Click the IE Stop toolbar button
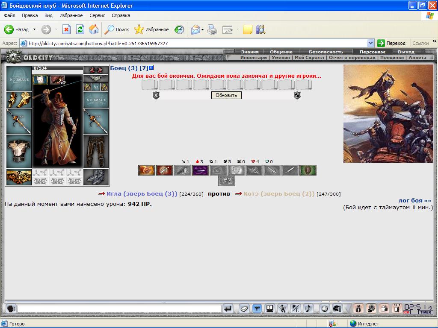This screenshot has width=438, height=328. pyautogui.click(x=66, y=29)
